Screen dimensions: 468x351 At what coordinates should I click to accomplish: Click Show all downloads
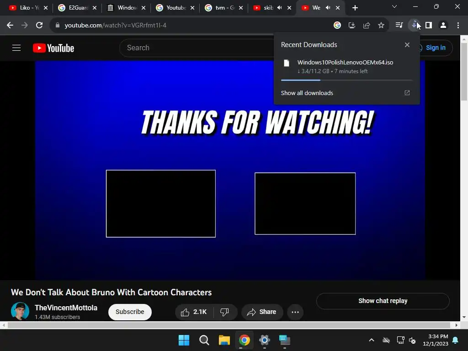(307, 93)
